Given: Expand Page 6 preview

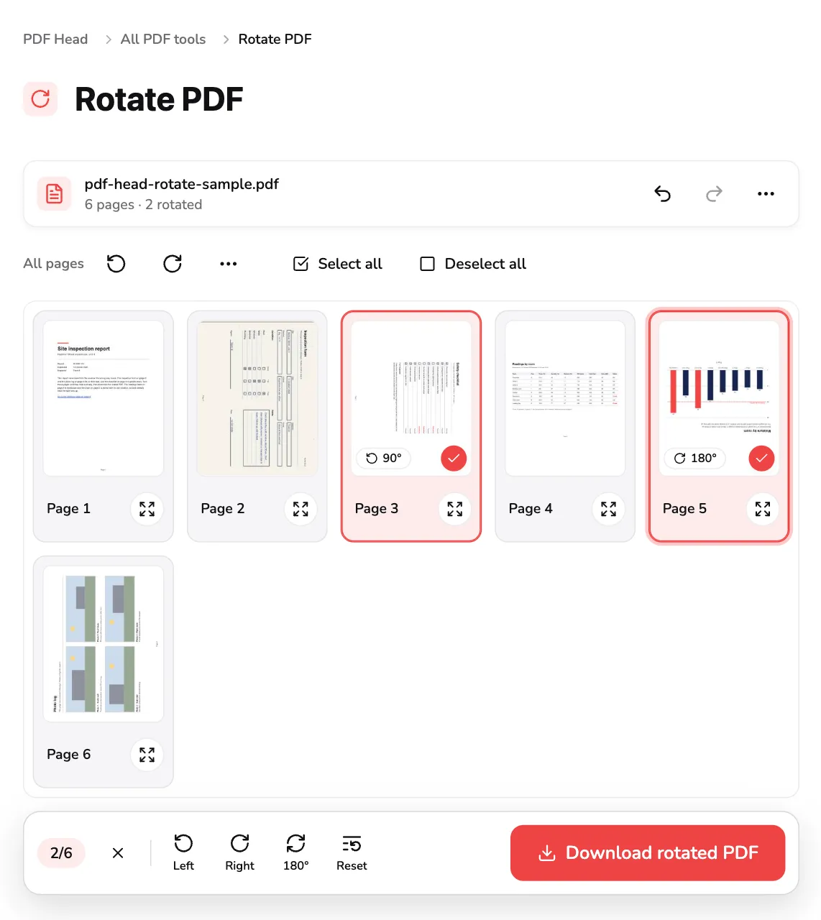Looking at the screenshot, I should [147, 755].
